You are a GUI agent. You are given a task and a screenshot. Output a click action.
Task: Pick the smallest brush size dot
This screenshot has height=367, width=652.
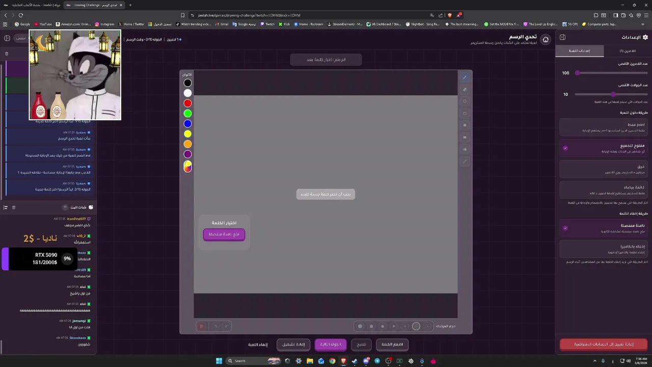coord(427,326)
